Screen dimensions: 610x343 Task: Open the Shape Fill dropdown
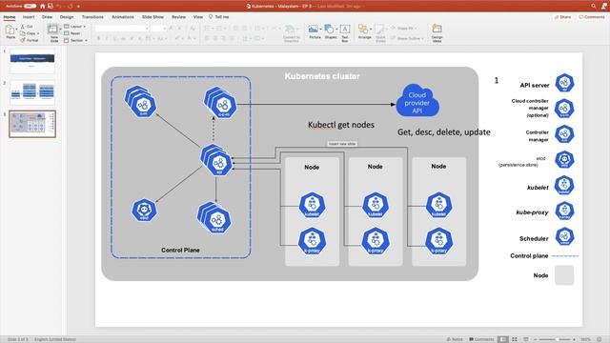click(x=404, y=28)
